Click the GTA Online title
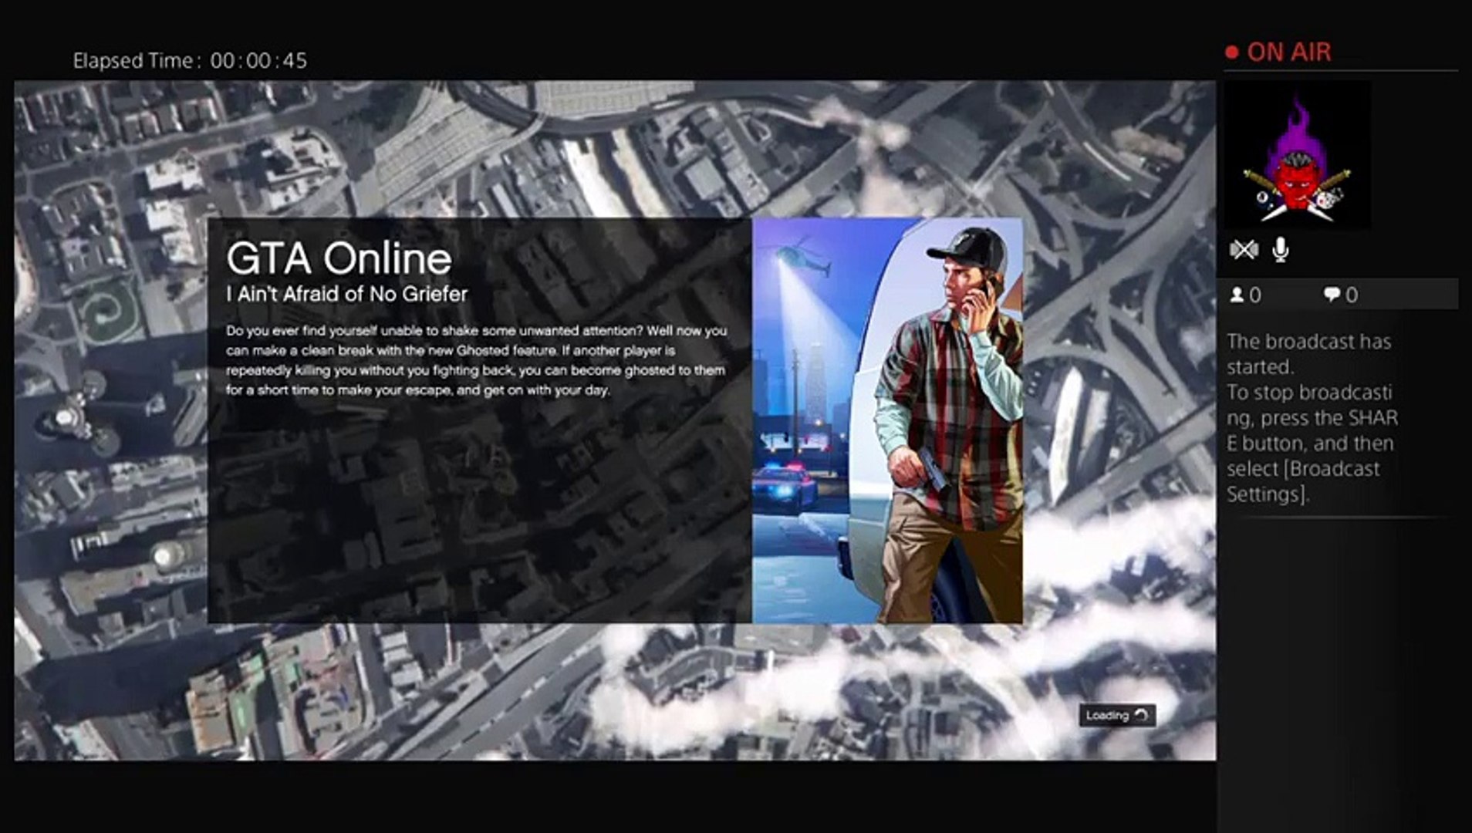The width and height of the screenshot is (1472, 833). point(339,258)
